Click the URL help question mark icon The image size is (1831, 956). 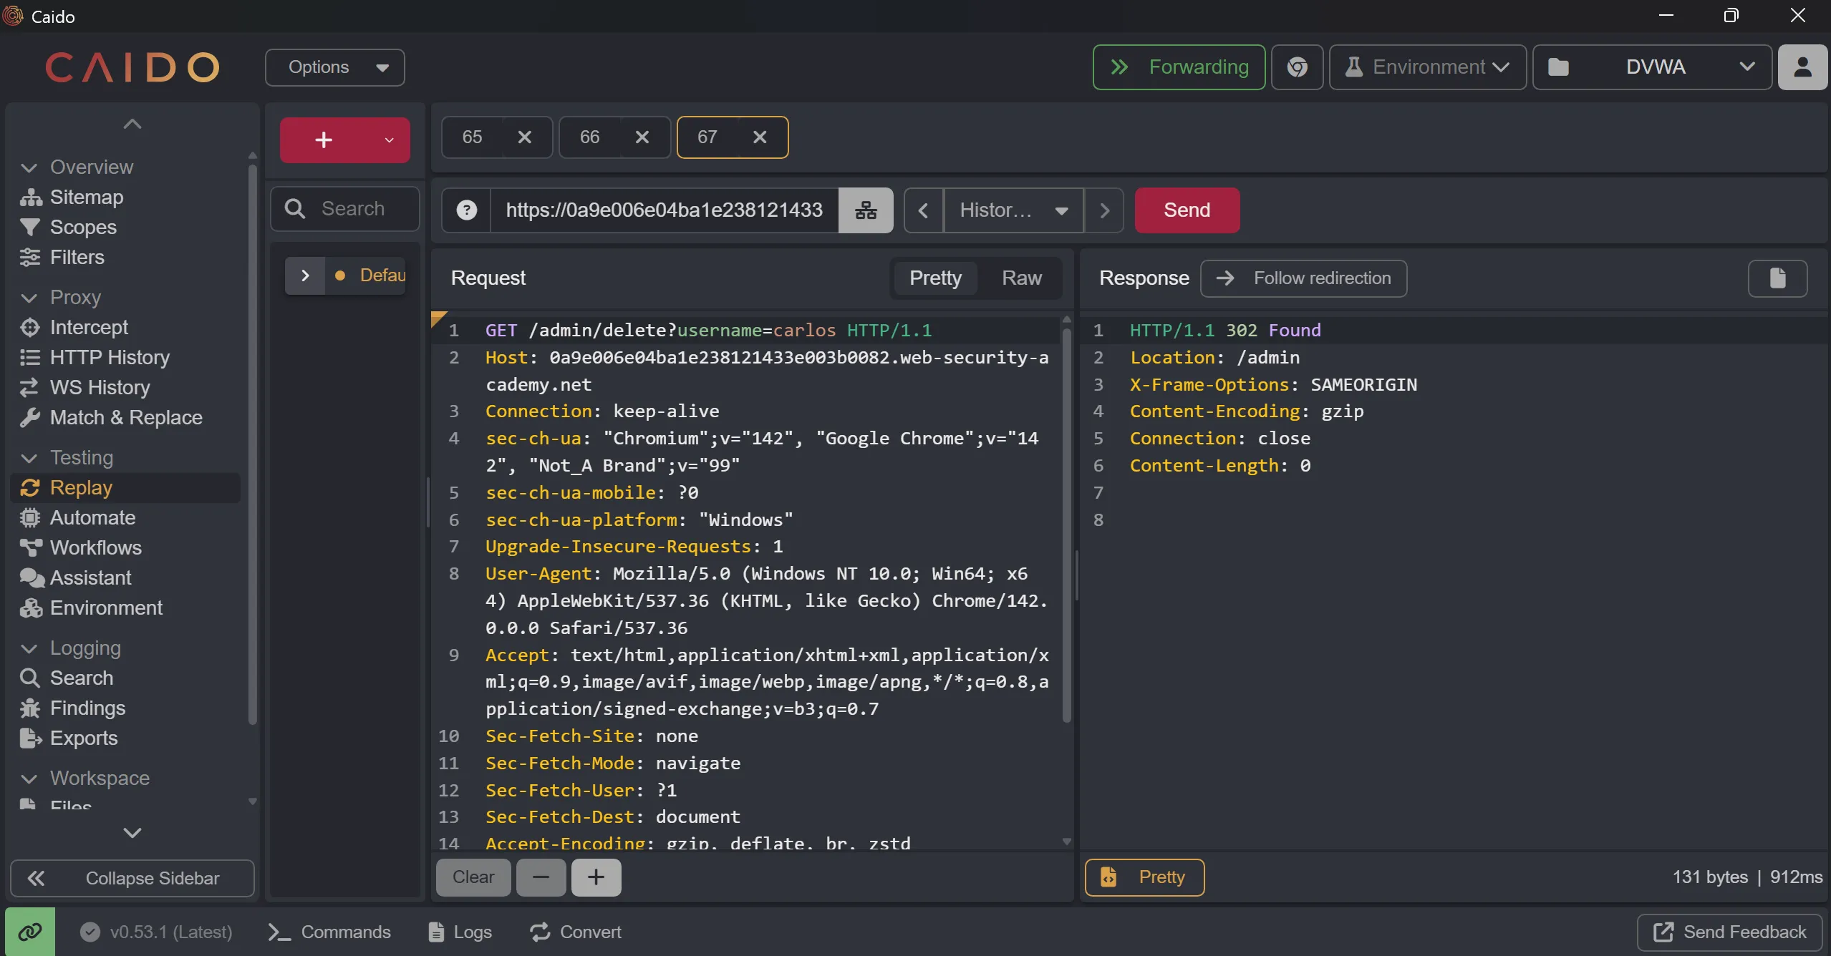tap(467, 210)
